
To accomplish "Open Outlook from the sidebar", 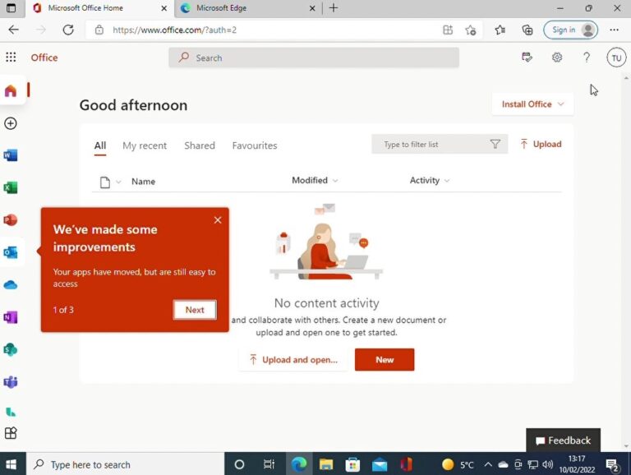I will click(x=11, y=252).
